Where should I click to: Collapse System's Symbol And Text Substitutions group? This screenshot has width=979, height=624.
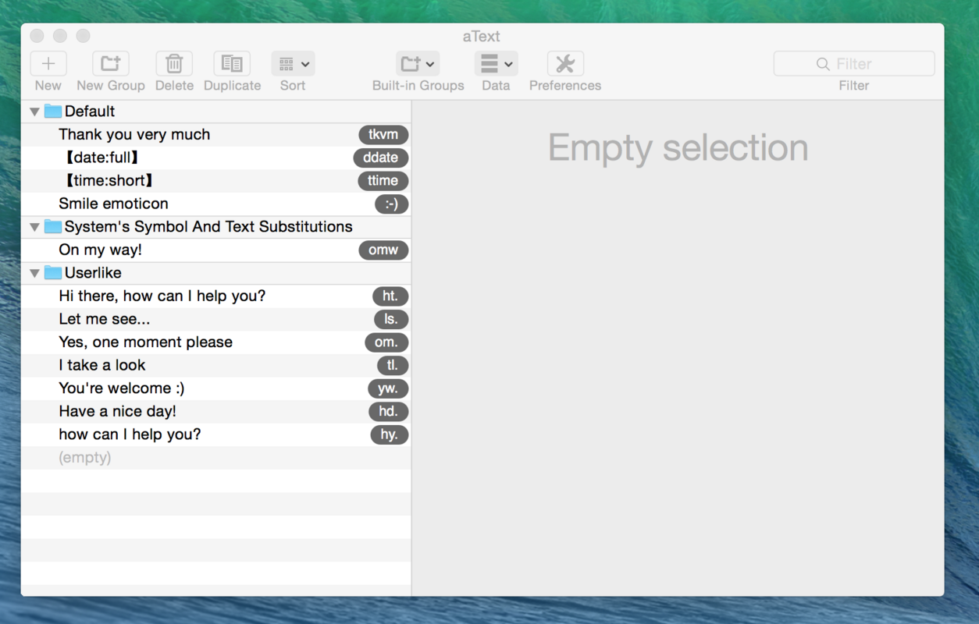(x=34, y=226)
